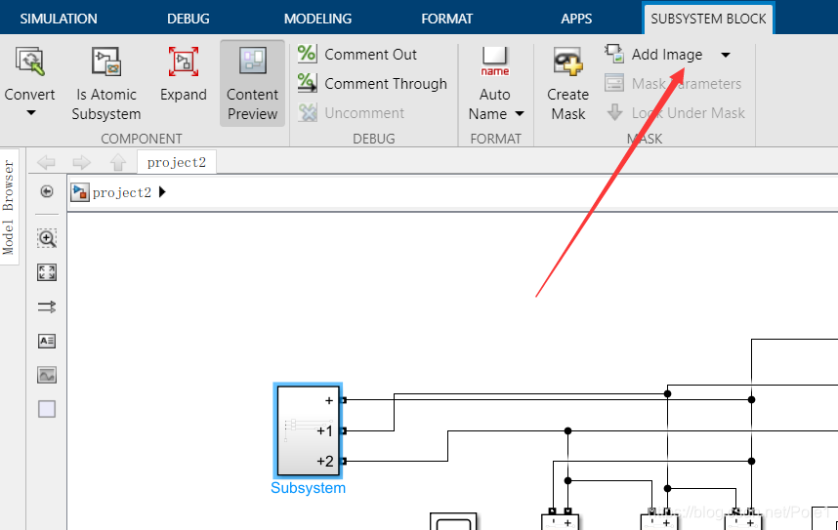Screen dimensions: 838x530
Task: Toggle sample time display arrows icon
Action: click(x=47, y=306)
